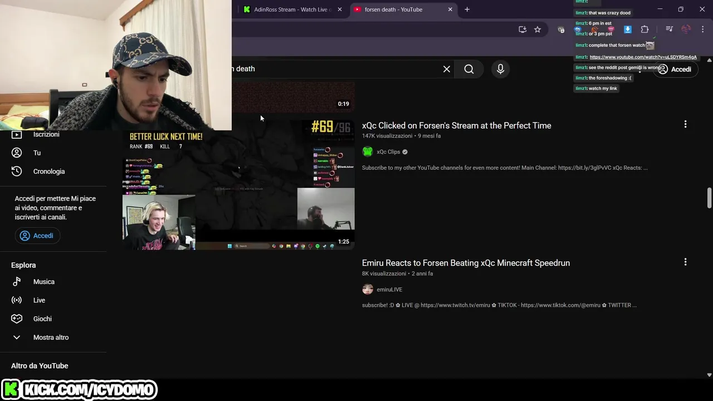Image resolution: width=713 pixels, height=401 pixels.
Task: Bookmark this page with star icon
Action: [538, 30]
